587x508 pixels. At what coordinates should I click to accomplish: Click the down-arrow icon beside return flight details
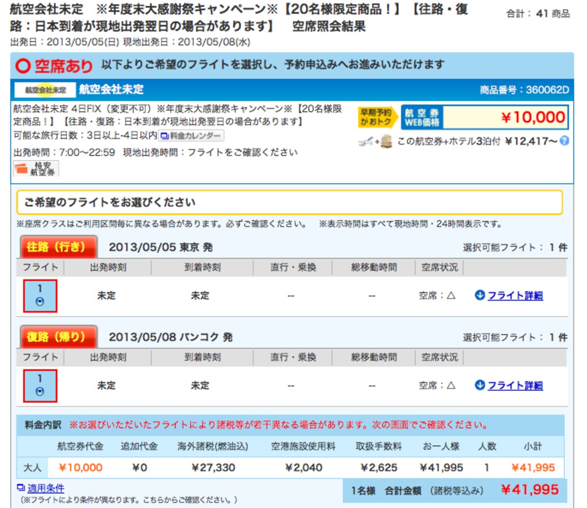(479, 385)
